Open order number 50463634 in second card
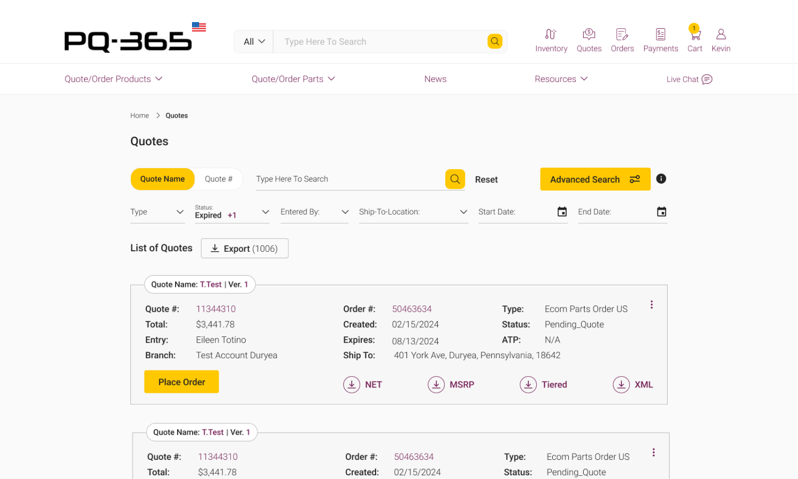 (x=414, y=457)
